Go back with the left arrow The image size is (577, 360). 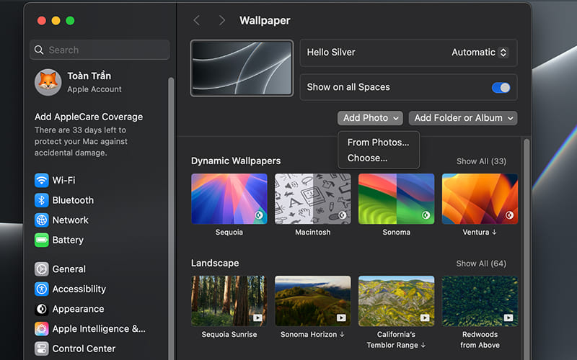pos(197,21)
